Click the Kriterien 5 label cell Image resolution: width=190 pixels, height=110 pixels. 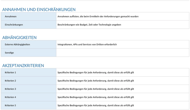[x=28, y=105]
